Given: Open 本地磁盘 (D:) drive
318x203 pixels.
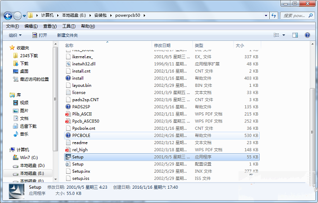Looking at the screenshot, I should pos(32,165).
